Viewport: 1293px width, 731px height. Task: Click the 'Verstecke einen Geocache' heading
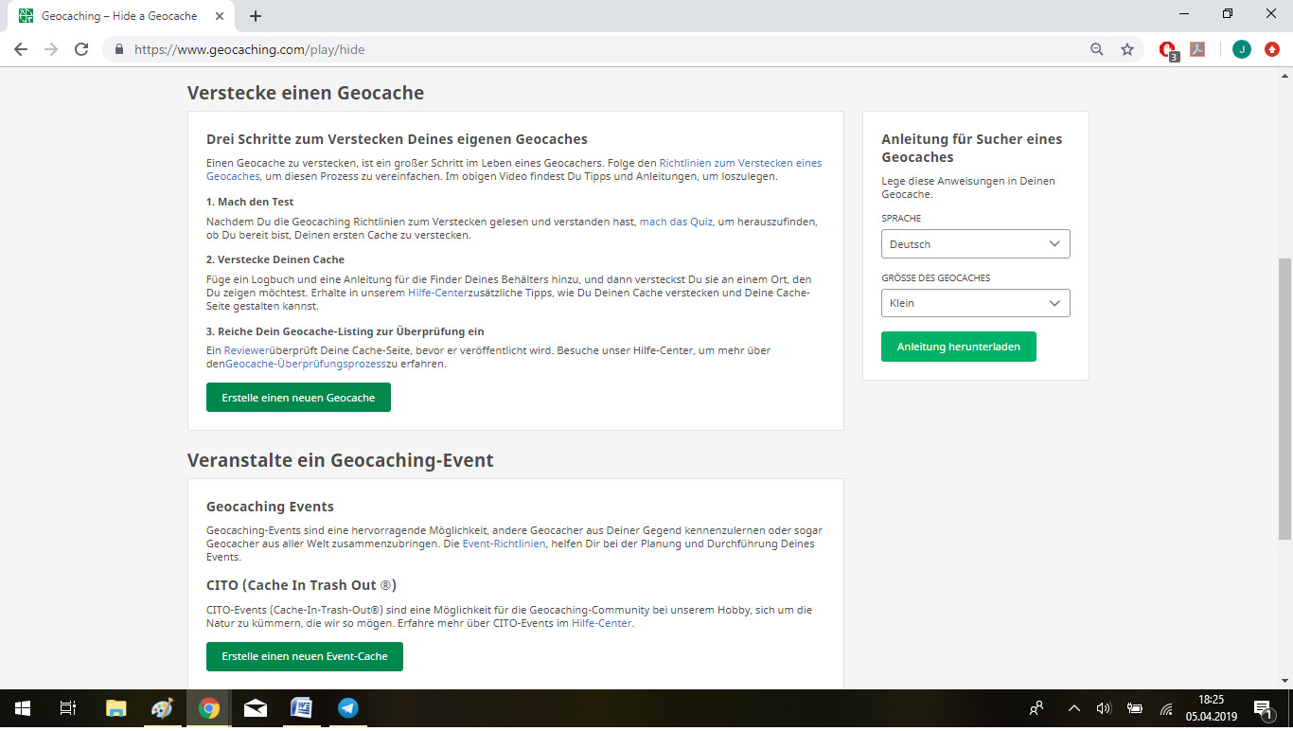306,93
